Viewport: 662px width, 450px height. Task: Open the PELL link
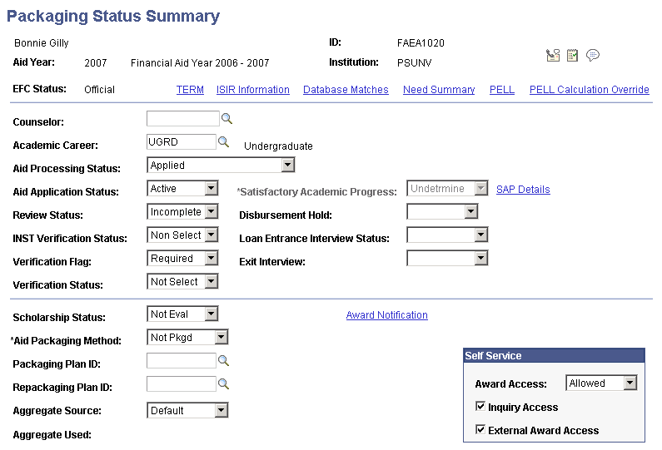click(x=502, y=89)
